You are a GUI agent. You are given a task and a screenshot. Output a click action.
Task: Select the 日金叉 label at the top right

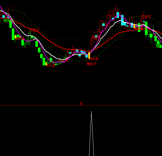click(x=146, y=17)
